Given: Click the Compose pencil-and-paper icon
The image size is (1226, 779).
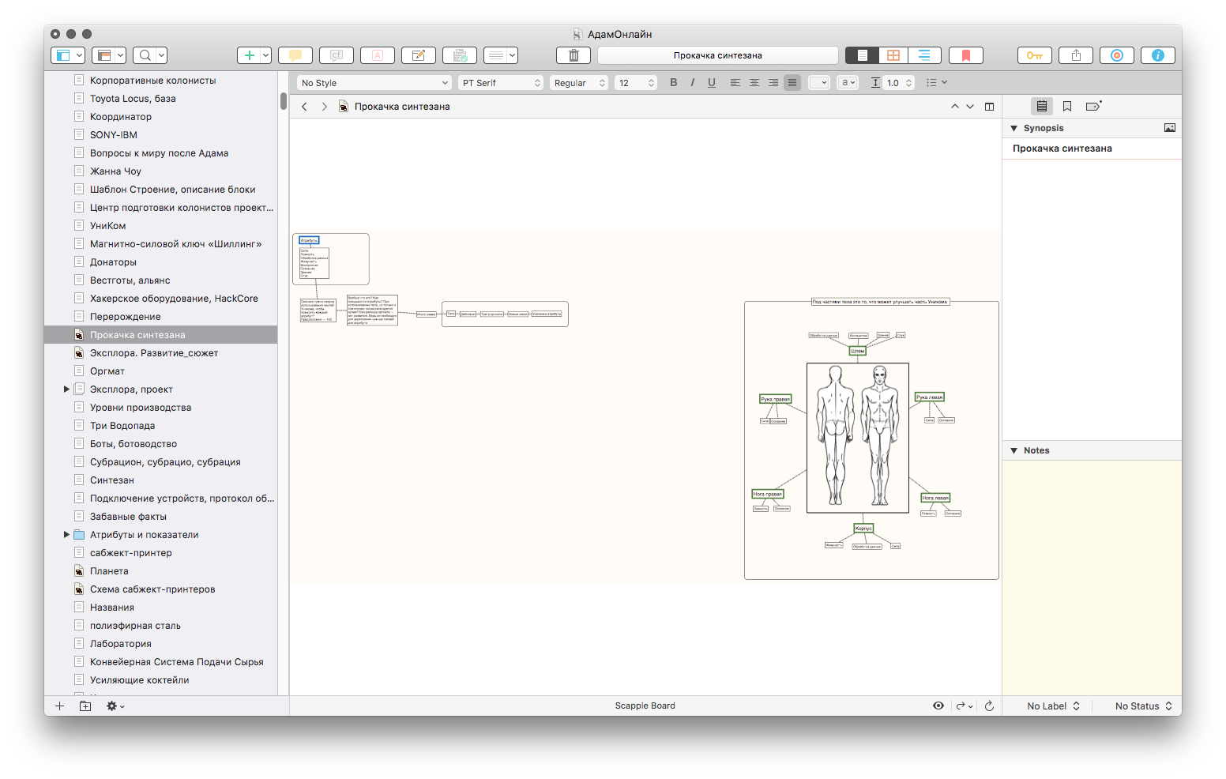Looking at the screenshot, I should [418, 55].
